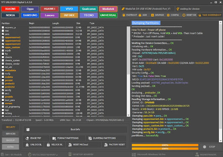Select the NOKIA brand button
This screenshot has height=157, width=223.
tap(10, 15)
